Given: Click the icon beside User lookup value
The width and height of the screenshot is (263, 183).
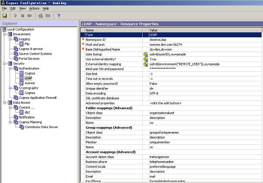Looking at the screenshot, I should [x=146, y=54].
